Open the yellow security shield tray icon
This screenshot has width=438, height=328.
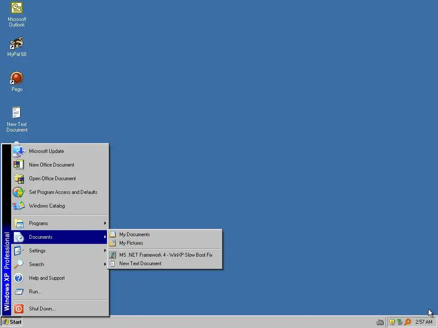(x=392, y=322)
